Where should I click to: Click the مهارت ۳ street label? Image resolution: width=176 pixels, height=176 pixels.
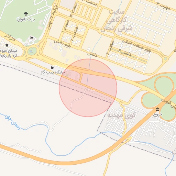pyautogui.click(x=163, y=6)
